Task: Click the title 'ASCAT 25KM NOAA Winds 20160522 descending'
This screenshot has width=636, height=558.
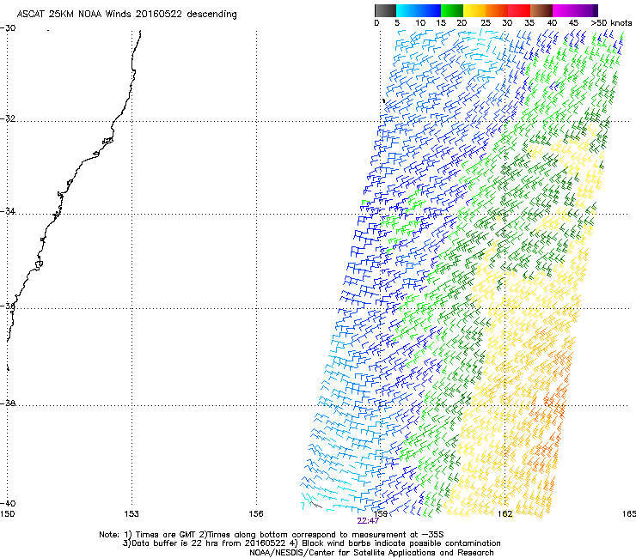Action: (126, 15)
